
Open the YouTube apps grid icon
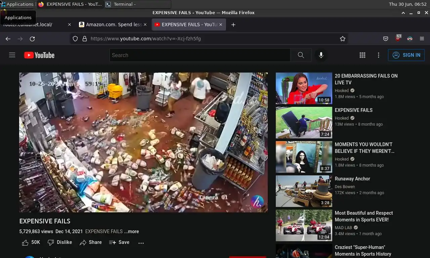[362, 55]
